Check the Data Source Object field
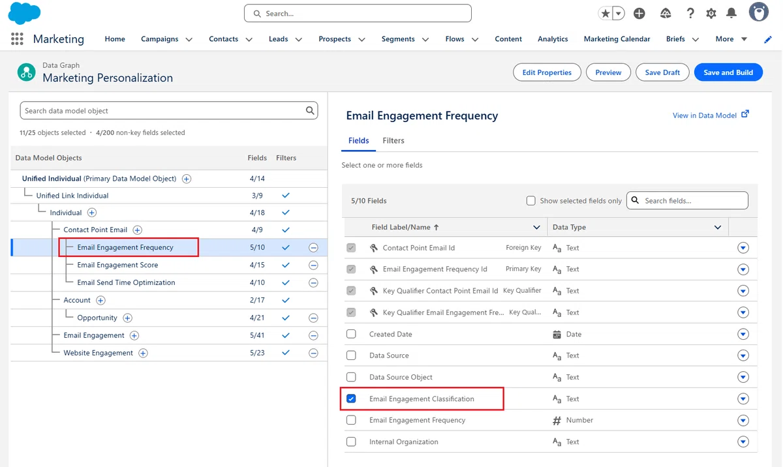The height and width of the screenshot is (467, 783). click(x=351, y=377)
